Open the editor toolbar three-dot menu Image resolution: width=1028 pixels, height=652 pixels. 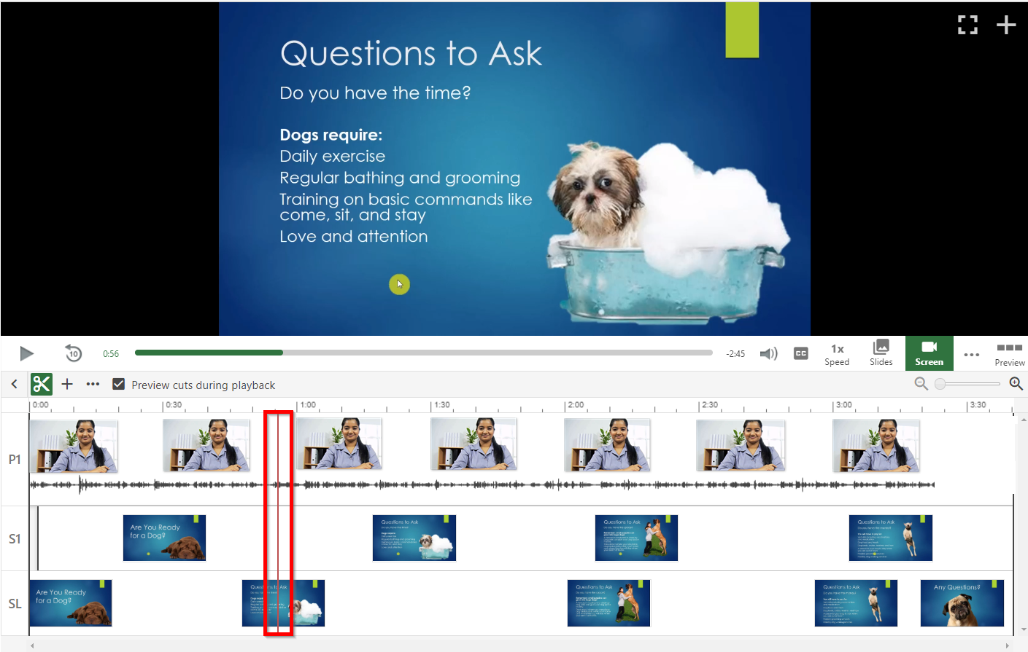93,384
